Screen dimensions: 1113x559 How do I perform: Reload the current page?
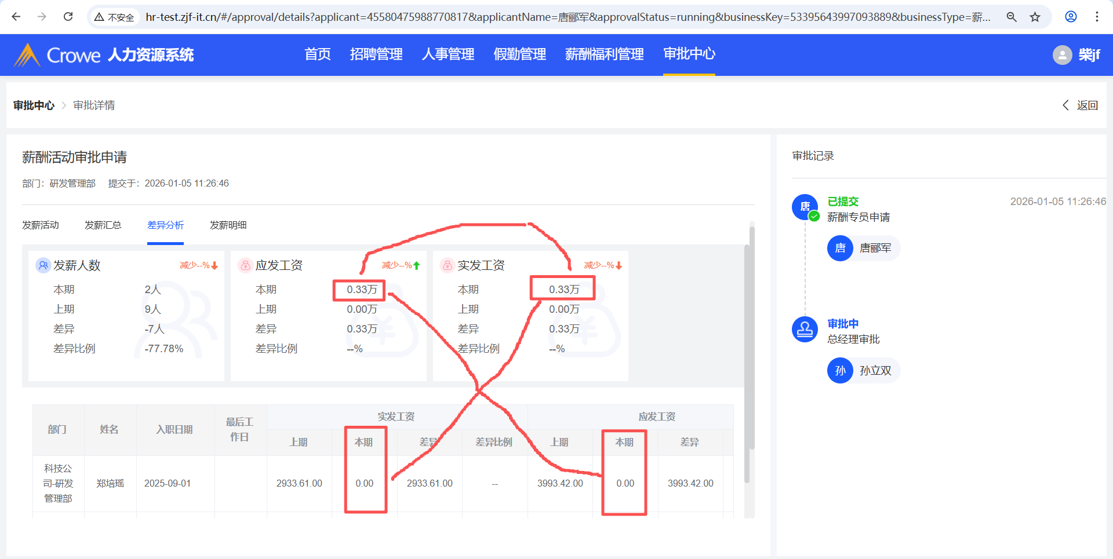68,17
